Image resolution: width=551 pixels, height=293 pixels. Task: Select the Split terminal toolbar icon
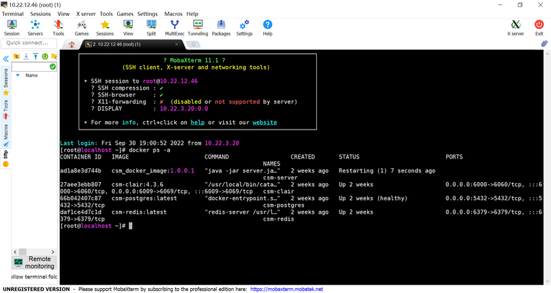point(152,28)
